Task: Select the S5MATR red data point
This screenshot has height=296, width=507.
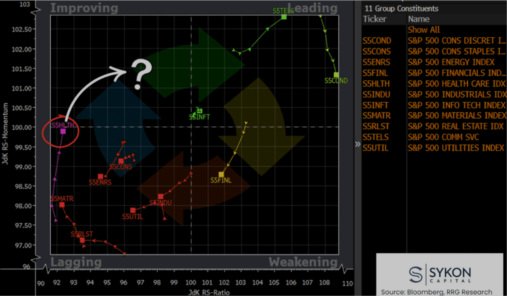Action: (x=62, y=205)
